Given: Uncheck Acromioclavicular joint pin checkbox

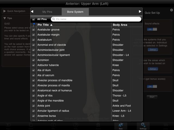Looking at the screenshot, I should [33, 50].
